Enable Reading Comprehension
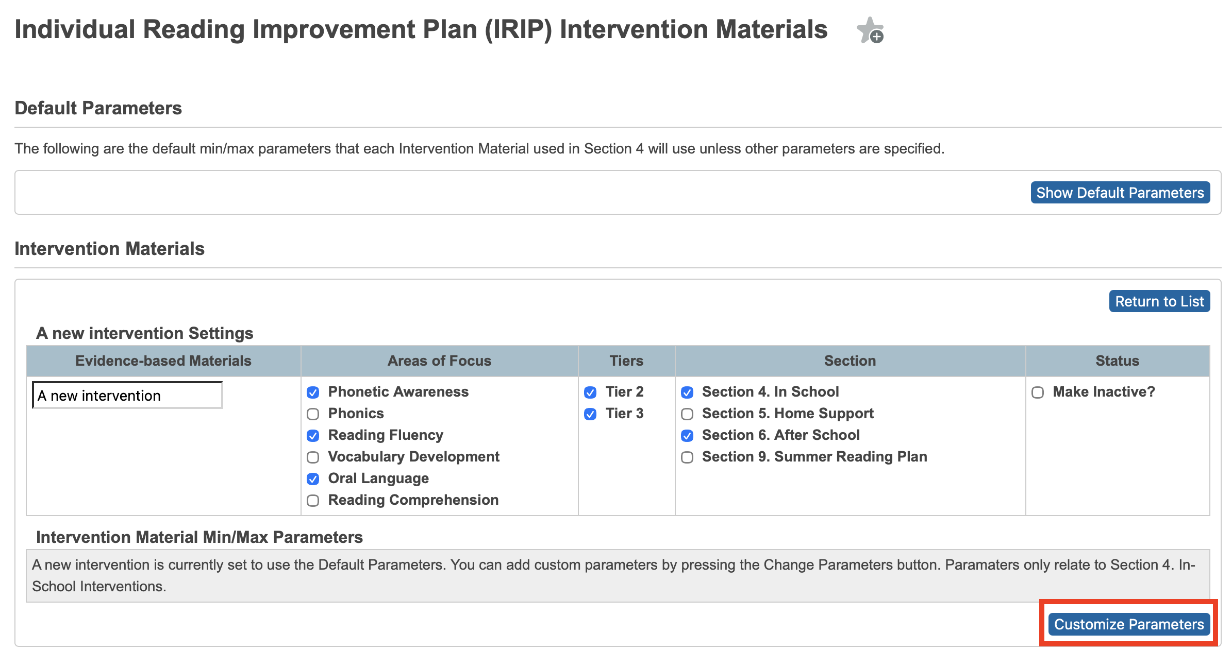This screenshot has width=1232, height=650. 313,500
